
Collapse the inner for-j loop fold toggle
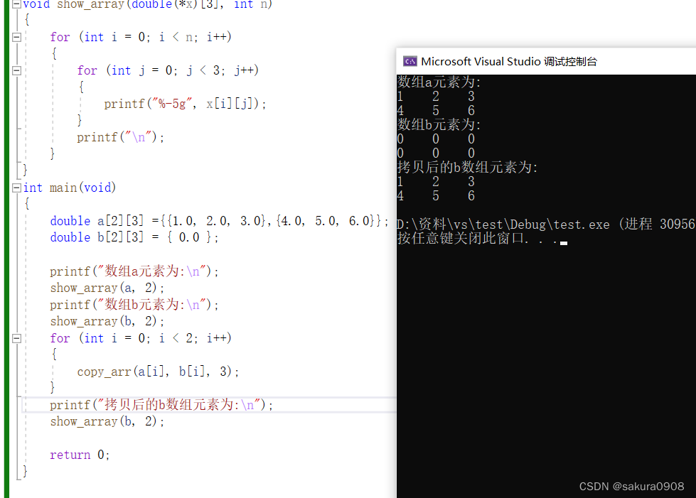(x=16, y=70)
